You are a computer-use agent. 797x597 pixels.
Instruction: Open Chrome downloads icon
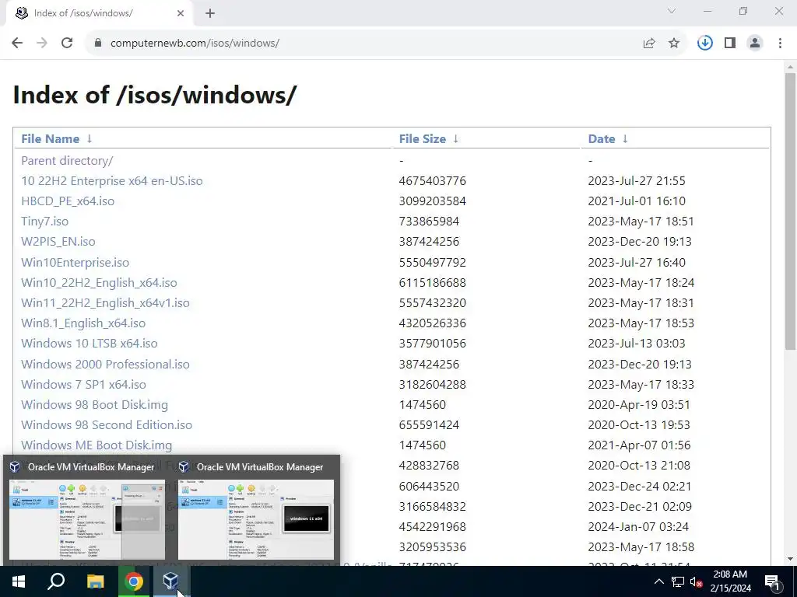(704, 44)
